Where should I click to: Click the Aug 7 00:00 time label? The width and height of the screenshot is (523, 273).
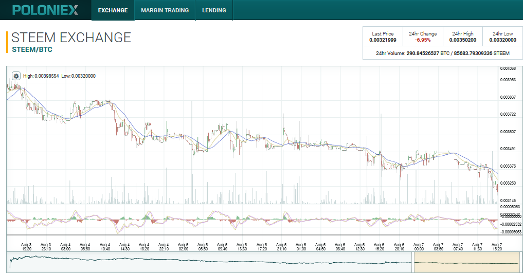click(419, 247)
